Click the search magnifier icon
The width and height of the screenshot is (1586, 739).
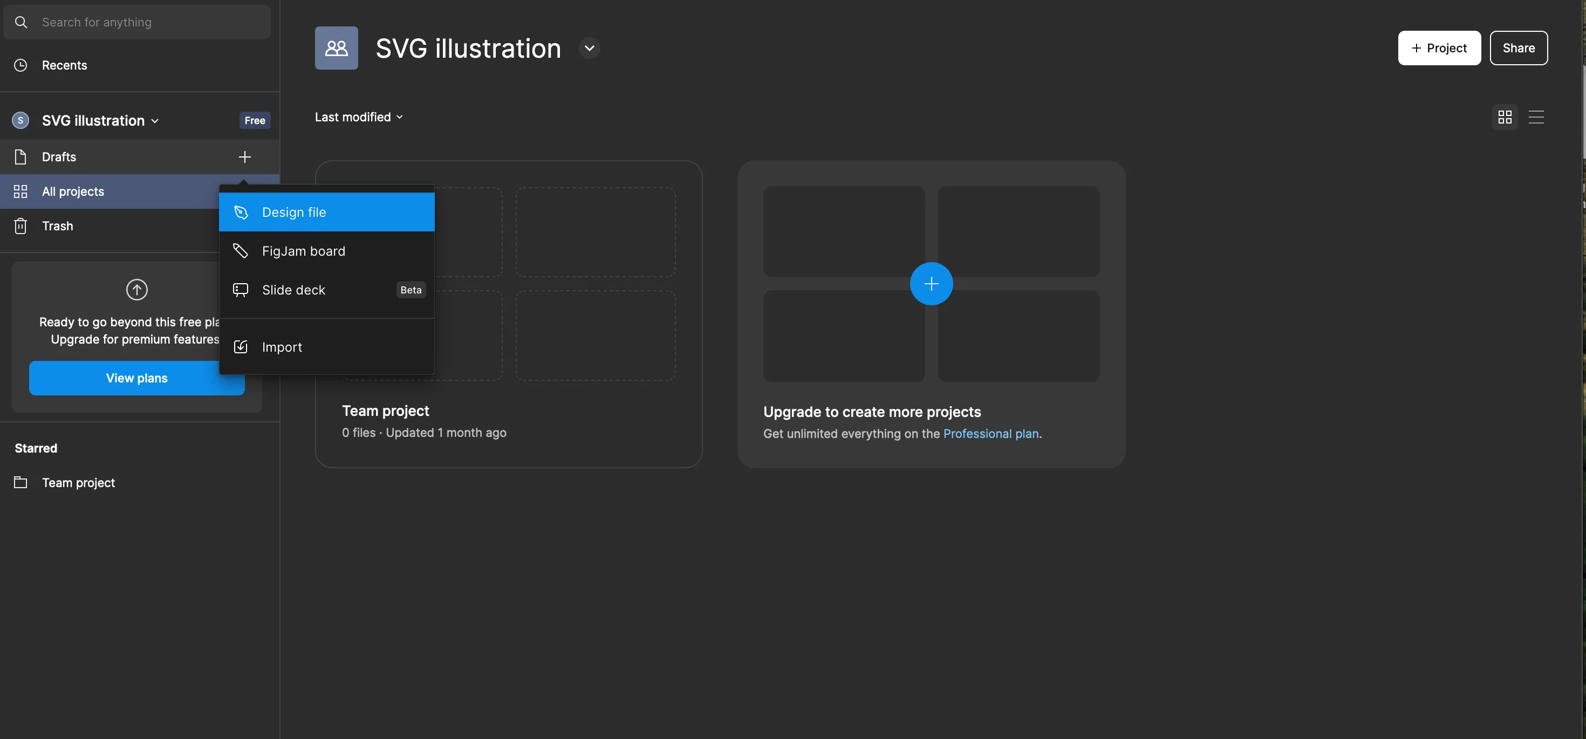click(x=21, y=22)
